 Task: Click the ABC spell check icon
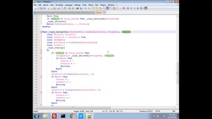pyautogui.click(x=146, y=8)
